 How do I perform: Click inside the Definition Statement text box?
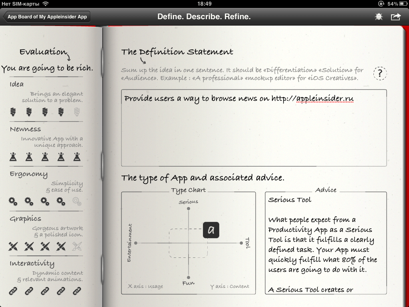[254, 128]
